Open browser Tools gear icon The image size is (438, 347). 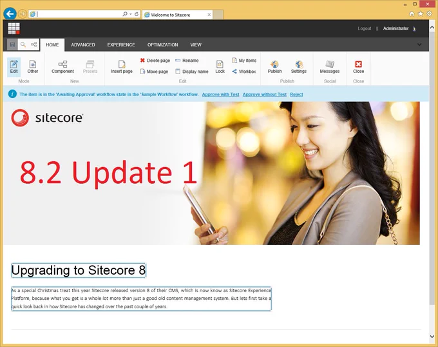pyautogui.click(x=430, y=14)
